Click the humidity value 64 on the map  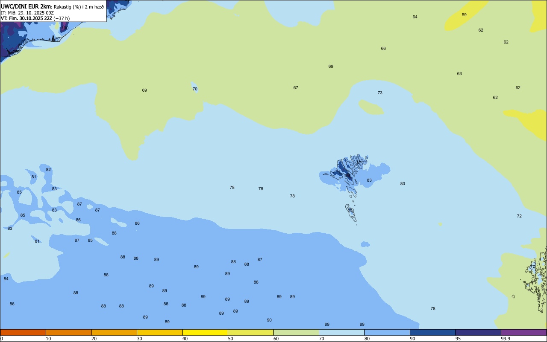click(x=415, y=17)
